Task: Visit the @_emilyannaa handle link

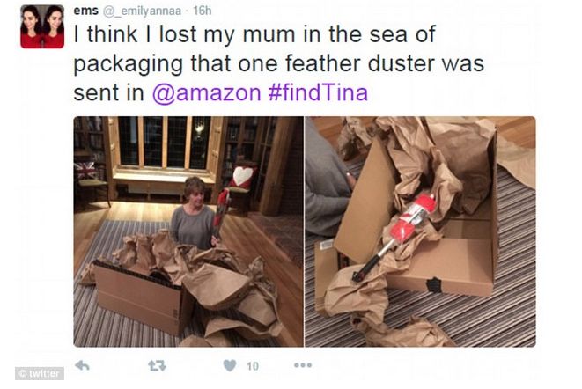Action: tap(143, 11)
